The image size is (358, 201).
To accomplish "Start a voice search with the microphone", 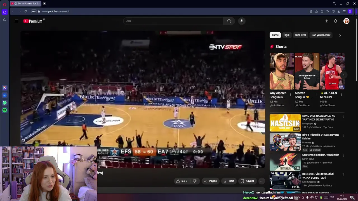I will pos(242,21).
